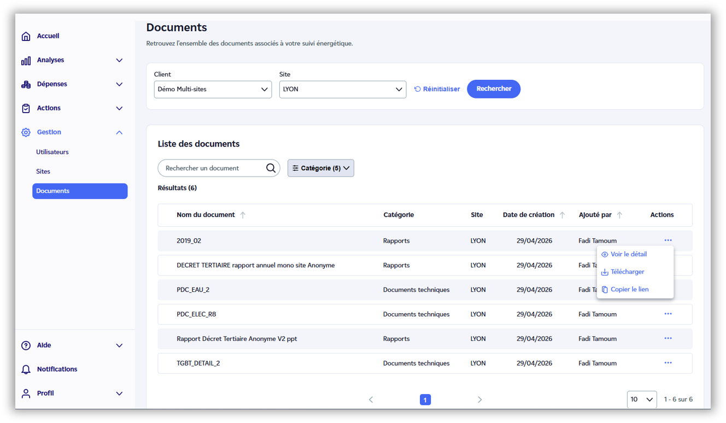Click the PDC_ELEC_R8 document name
The width and height of the screenshot is (726, 423).
196,314
